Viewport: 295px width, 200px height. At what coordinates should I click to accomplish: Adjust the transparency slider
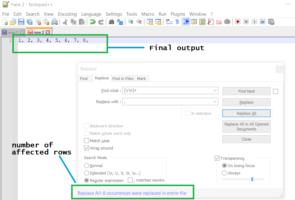[x=252, y=179]
